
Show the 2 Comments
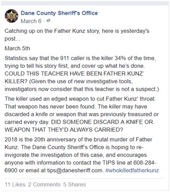[x=44, y=184]
